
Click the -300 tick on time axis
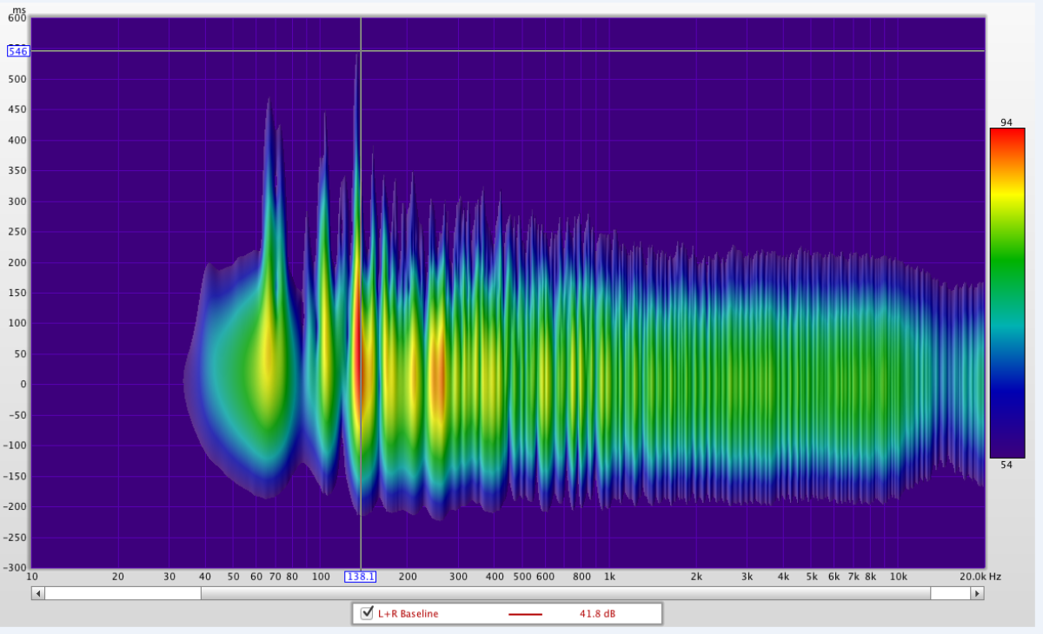pyautogui.click(x=17, y=567)
